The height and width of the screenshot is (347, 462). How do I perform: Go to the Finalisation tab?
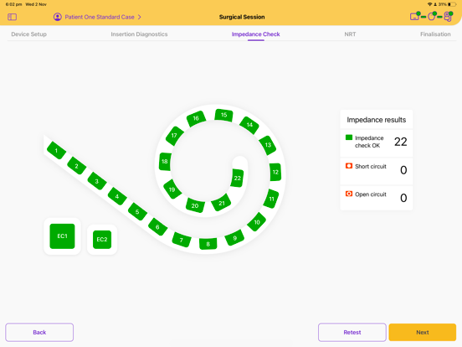pos(435,34)
